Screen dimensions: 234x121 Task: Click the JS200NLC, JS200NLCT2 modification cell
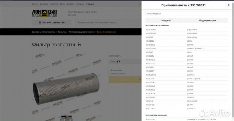(x=196, y=48)
